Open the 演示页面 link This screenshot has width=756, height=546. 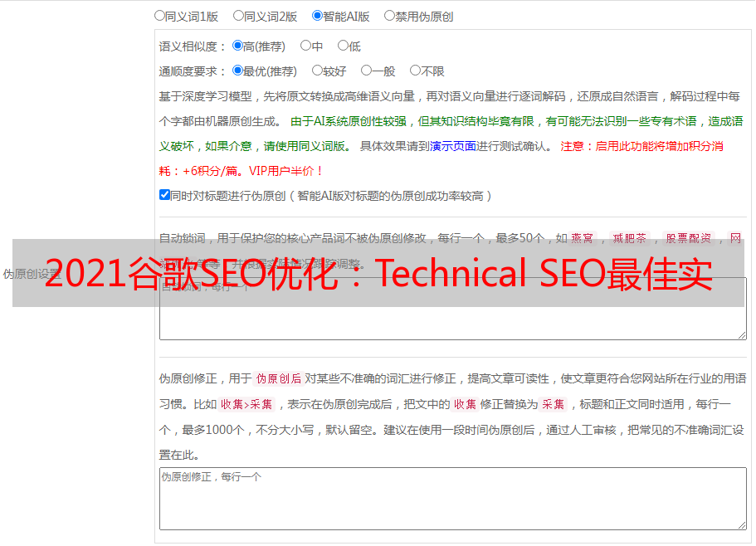coord(453,146)
